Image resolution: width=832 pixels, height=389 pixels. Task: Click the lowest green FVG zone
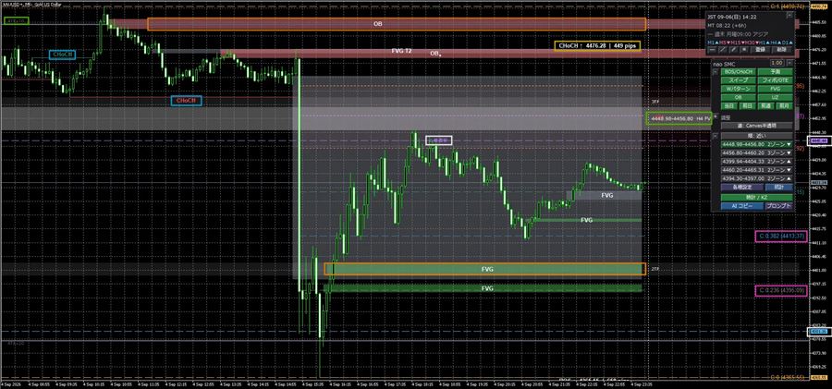(483, 288)
